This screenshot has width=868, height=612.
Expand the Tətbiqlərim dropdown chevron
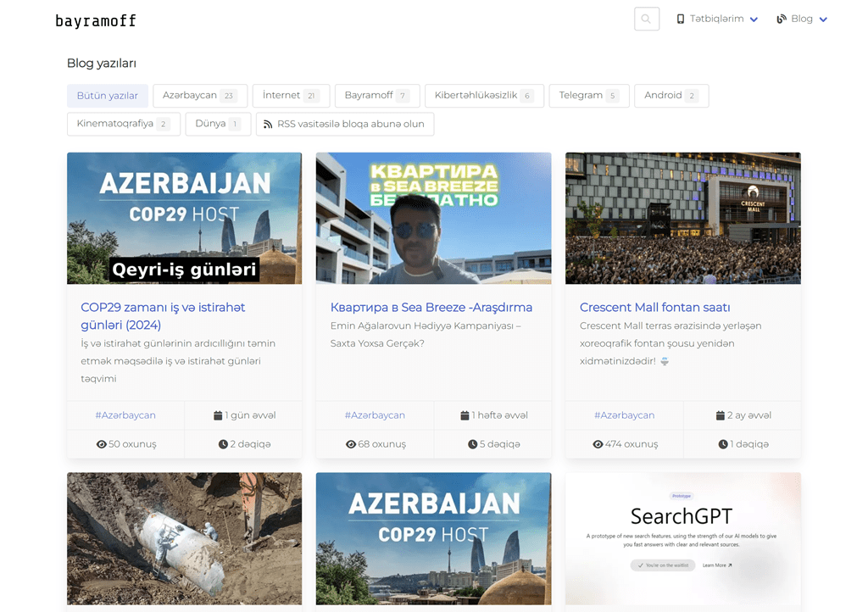coord(754,19)
